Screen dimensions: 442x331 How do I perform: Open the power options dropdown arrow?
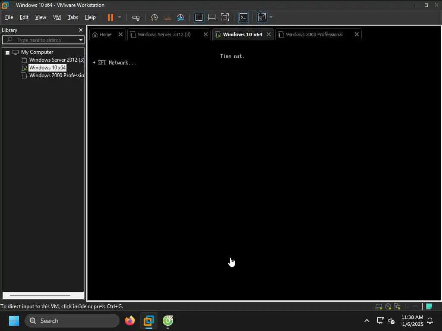(x=120, y=17)
